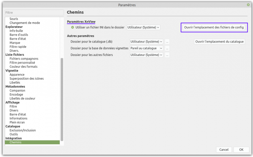
Task: Click browse button for thumbnail database folder
Action: (167, 48)
